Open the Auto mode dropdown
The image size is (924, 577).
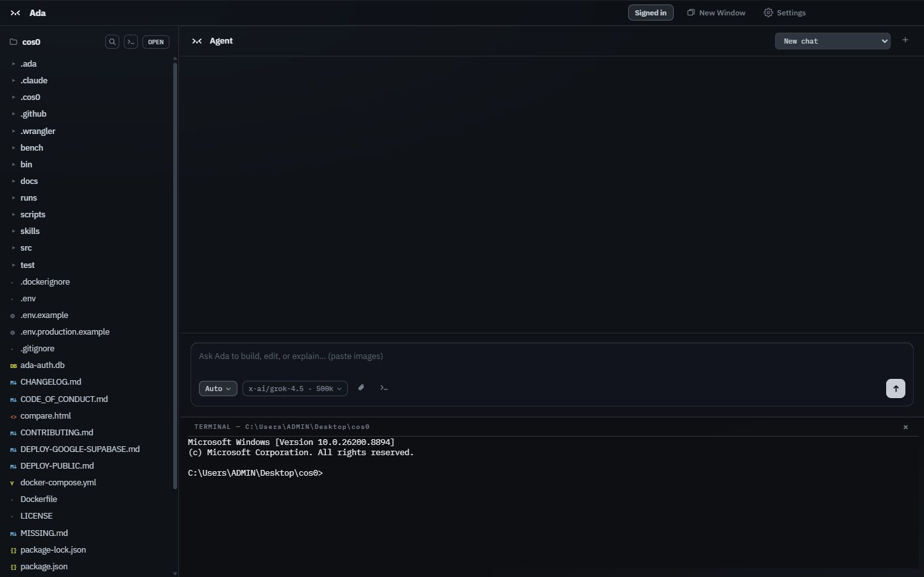218,389
